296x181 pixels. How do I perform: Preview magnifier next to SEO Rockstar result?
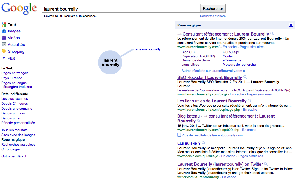245,77
